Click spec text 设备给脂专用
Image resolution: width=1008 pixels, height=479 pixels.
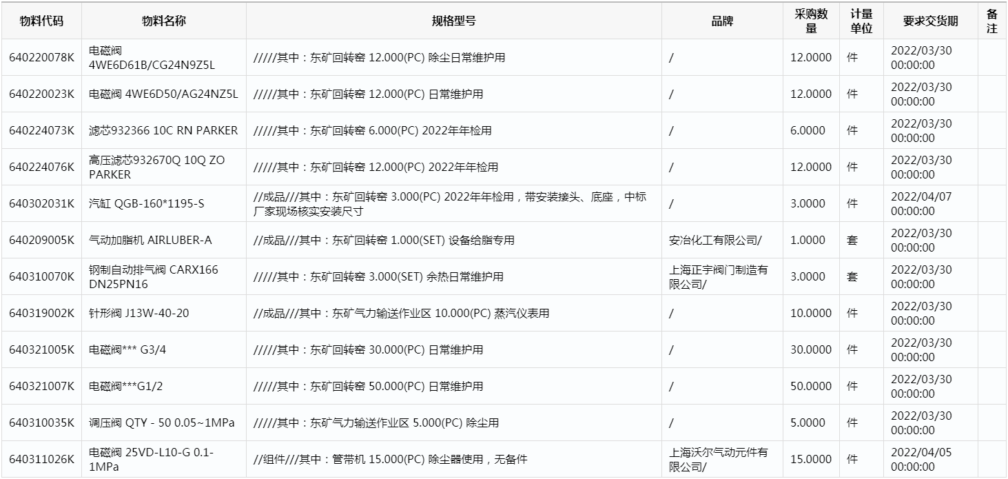click(384, 241)
